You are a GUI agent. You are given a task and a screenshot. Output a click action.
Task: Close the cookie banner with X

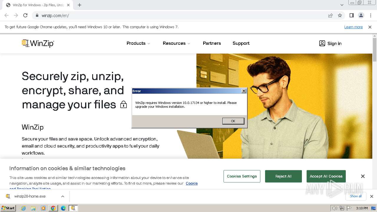363,176
